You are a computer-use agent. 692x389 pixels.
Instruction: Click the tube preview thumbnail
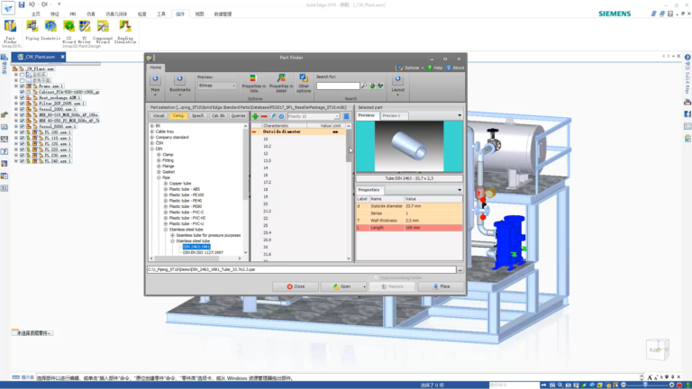tap(409, 147)
